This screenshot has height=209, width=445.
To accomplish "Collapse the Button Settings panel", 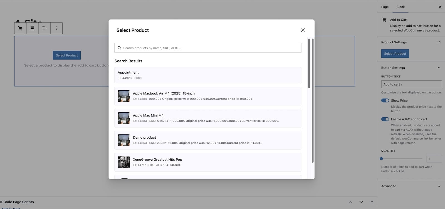I will [x=439, y=67].
